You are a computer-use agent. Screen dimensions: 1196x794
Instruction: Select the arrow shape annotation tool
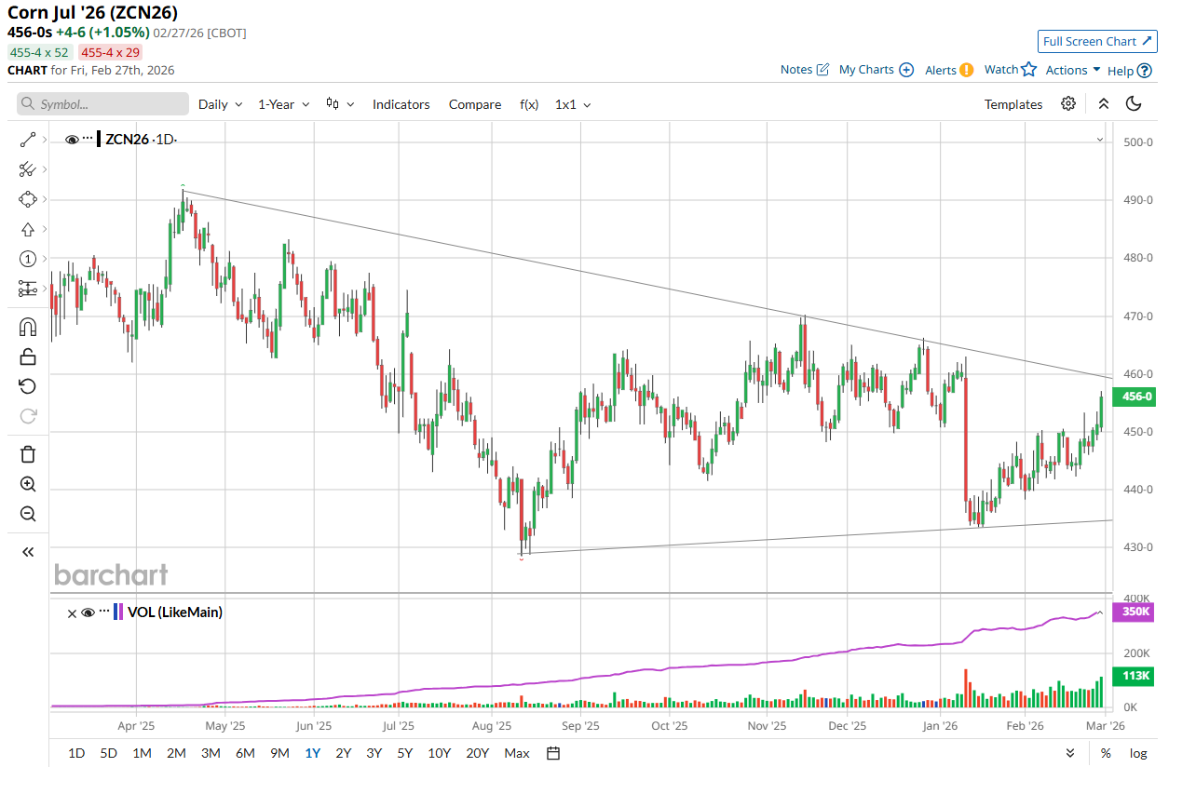point(27,229)
